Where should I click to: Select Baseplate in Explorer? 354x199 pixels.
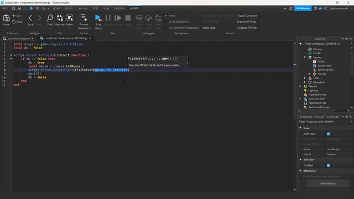tap(319, 82)
